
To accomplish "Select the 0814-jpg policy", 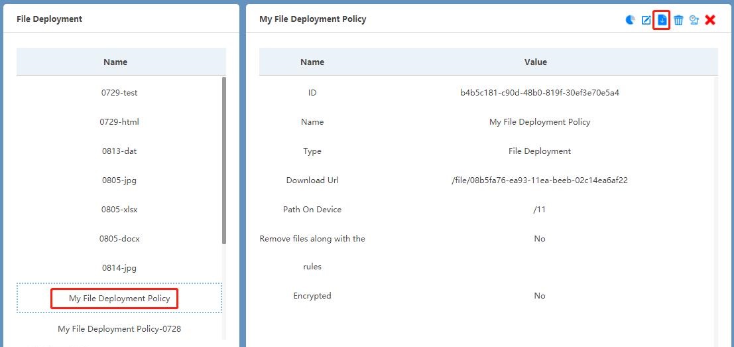I will (119, 268).
